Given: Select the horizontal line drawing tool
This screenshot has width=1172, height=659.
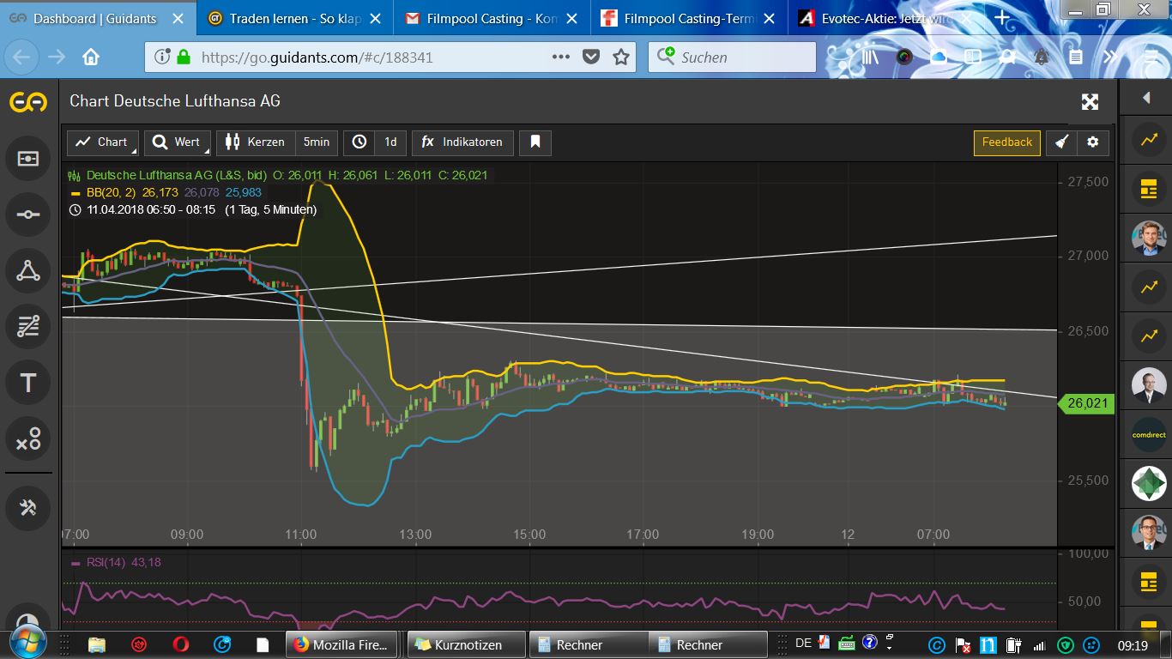Looking at the screenshot, I should (x=28, y=215).
